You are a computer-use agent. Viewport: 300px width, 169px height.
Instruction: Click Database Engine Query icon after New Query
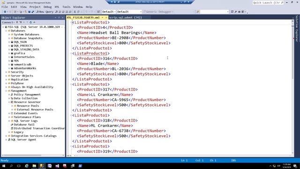pyautogui.click(x=56, y=12)
